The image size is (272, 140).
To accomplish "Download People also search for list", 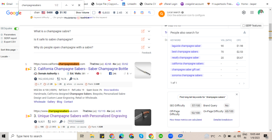I will pos(245,32).
